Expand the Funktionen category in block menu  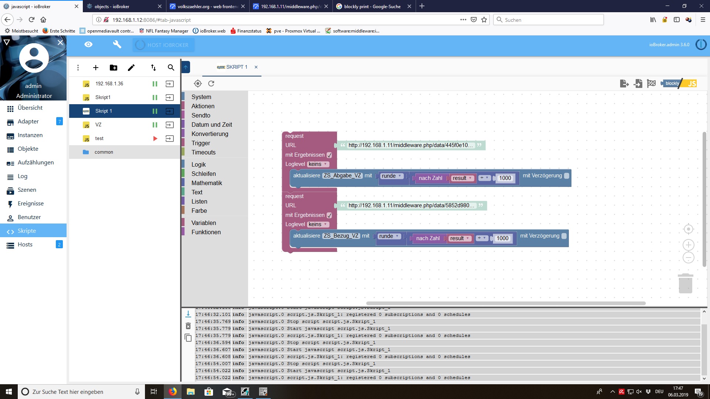point(205,232)
